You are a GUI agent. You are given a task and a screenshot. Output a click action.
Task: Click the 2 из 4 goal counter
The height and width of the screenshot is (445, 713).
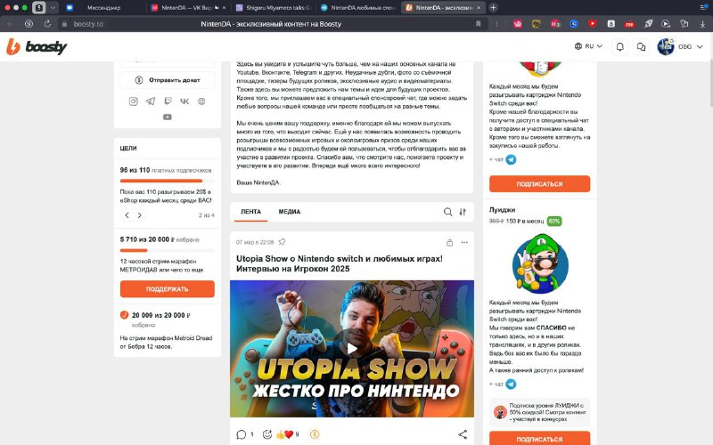pyautogui.click(x=207, y=215)
